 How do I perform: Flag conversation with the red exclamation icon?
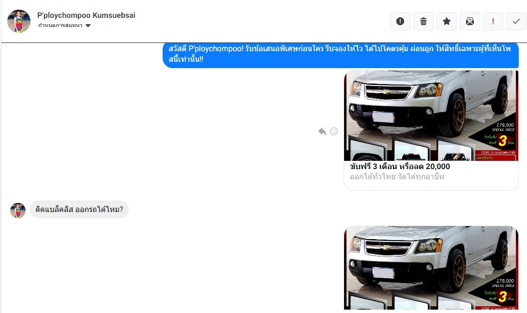tap(493, 21)
